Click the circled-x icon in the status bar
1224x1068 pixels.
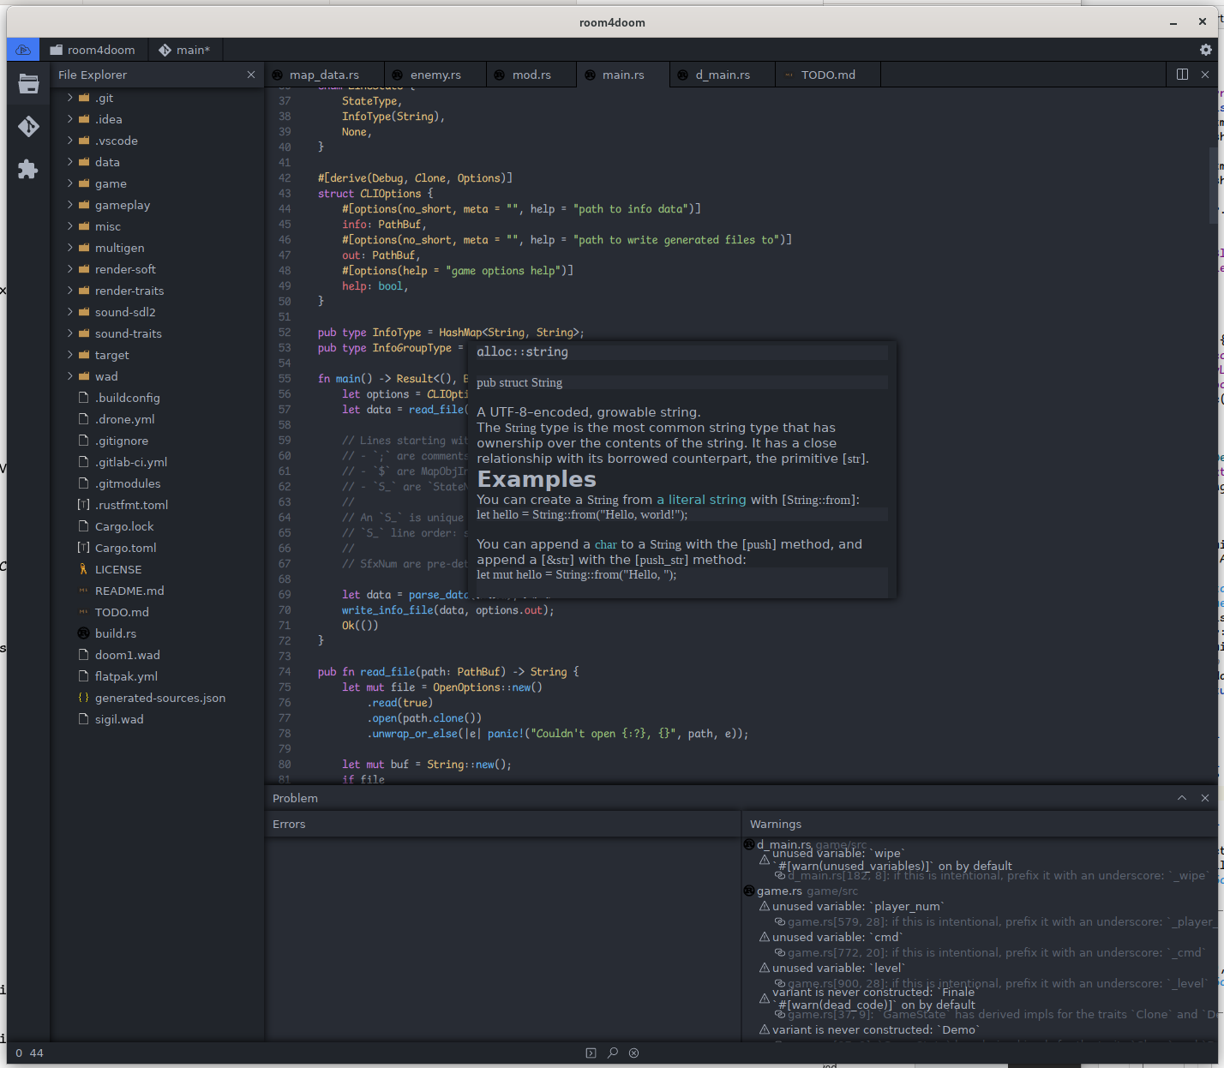pyautogui.click(x=633, y=1053)
